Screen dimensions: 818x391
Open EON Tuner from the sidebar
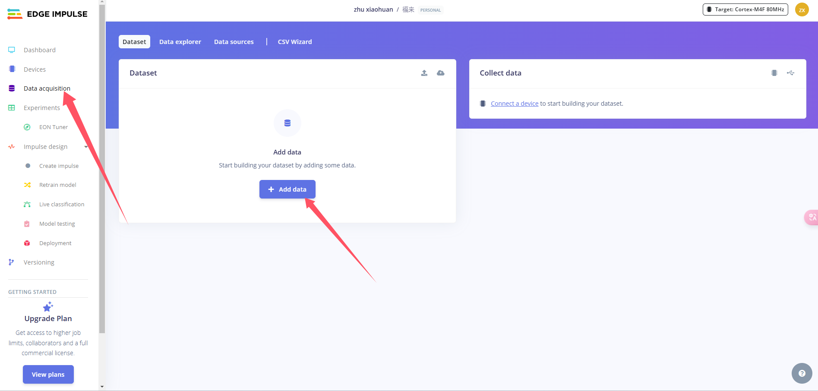click(x=53, y=127)
